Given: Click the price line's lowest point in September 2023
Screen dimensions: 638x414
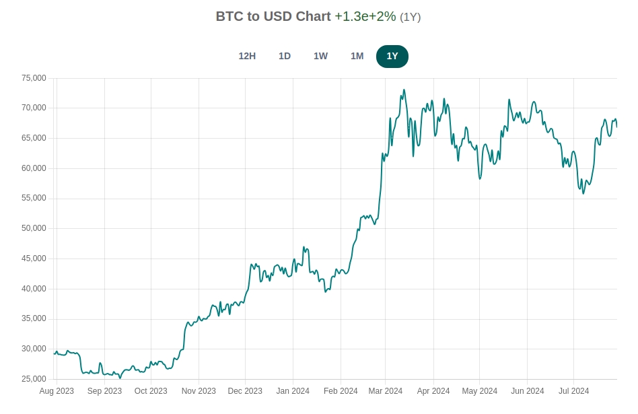Looking at the screenshot, I should click(x=120, y=378).
